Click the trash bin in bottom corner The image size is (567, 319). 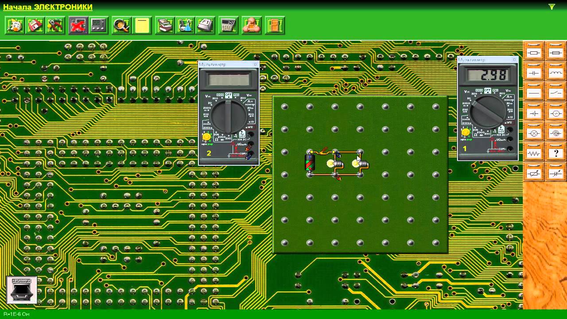[21, 290]
